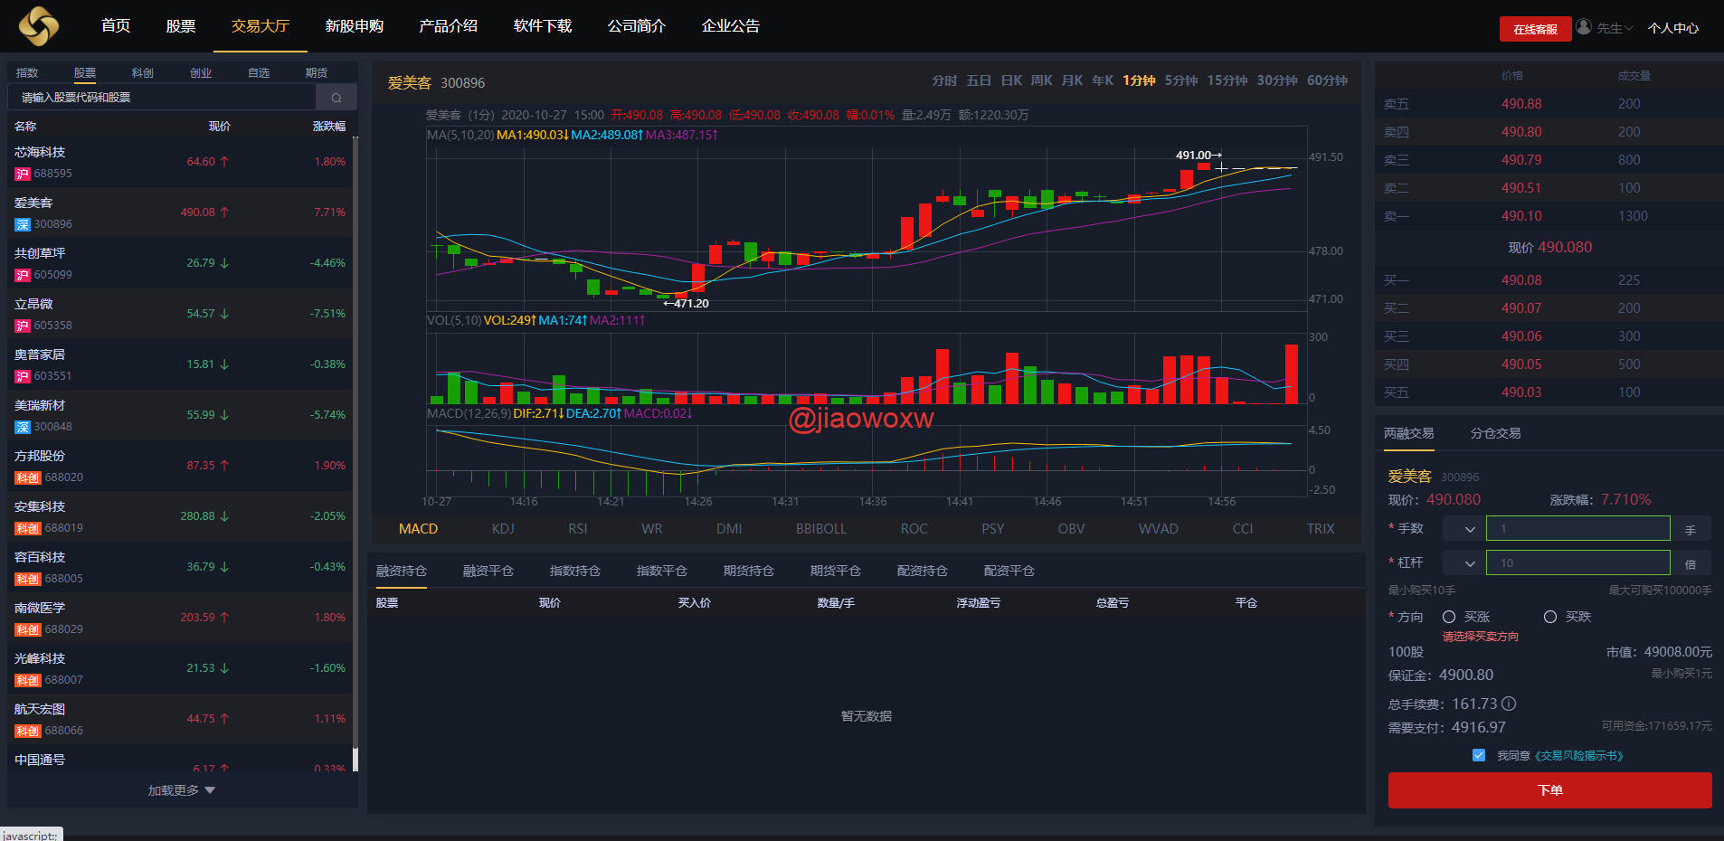Switch indicator to OBV
The image size is (1724, 841).
click(x=1071, y=529)
